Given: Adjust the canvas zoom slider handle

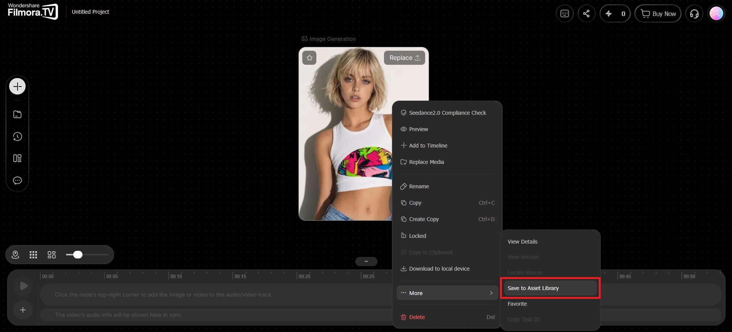Looking at the screenshot, I should pyautogui.click(x=78, y=255).
